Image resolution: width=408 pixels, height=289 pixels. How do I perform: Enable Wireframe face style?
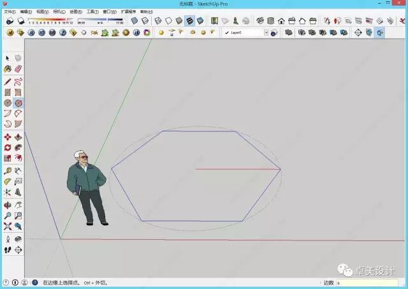click(158, 20)
